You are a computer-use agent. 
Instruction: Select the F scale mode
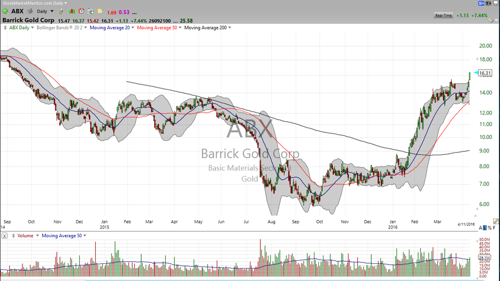tap(494, 228)
